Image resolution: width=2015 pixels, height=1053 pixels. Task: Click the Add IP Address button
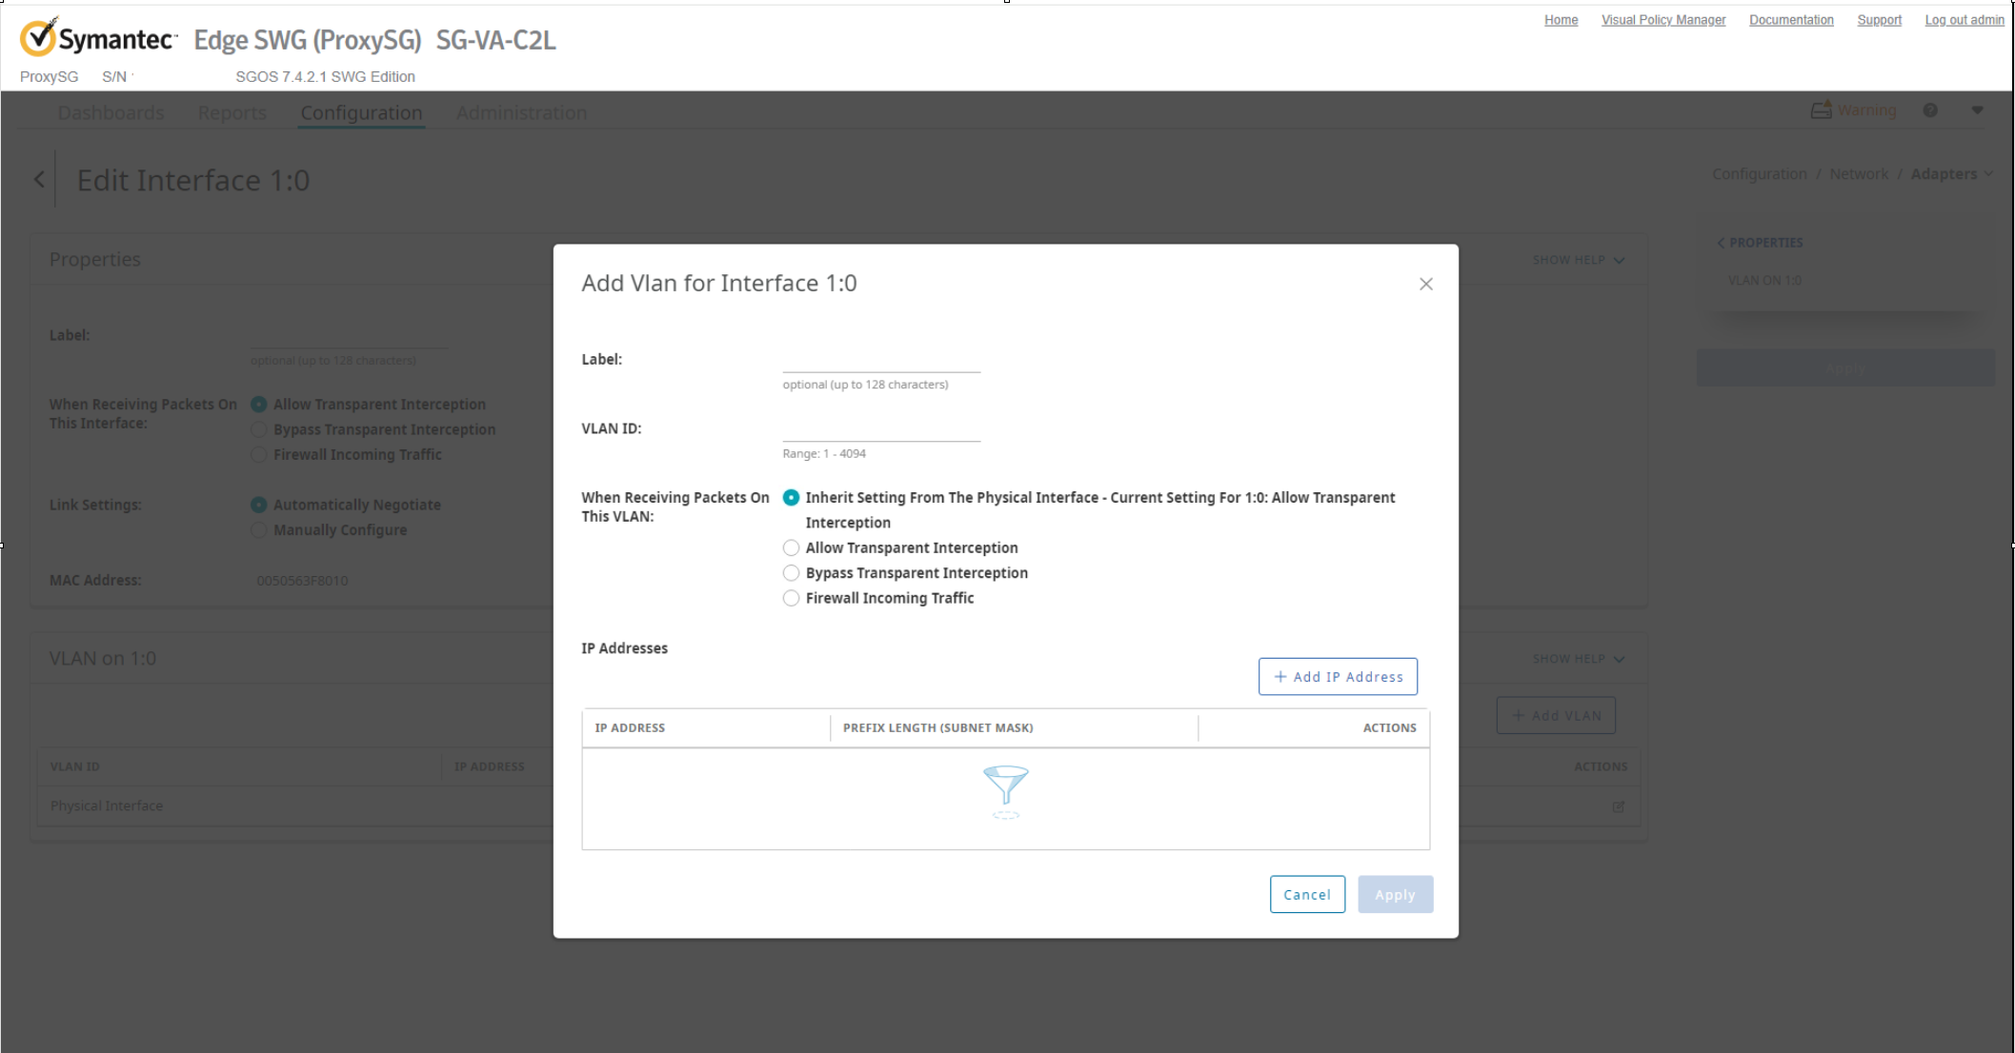(1337, 677)
